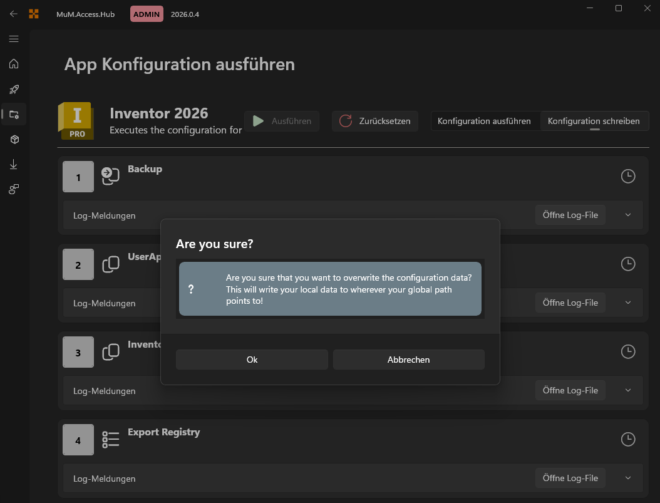
Task: Open the Downloads sidebar icon
Action: point(13,164)
